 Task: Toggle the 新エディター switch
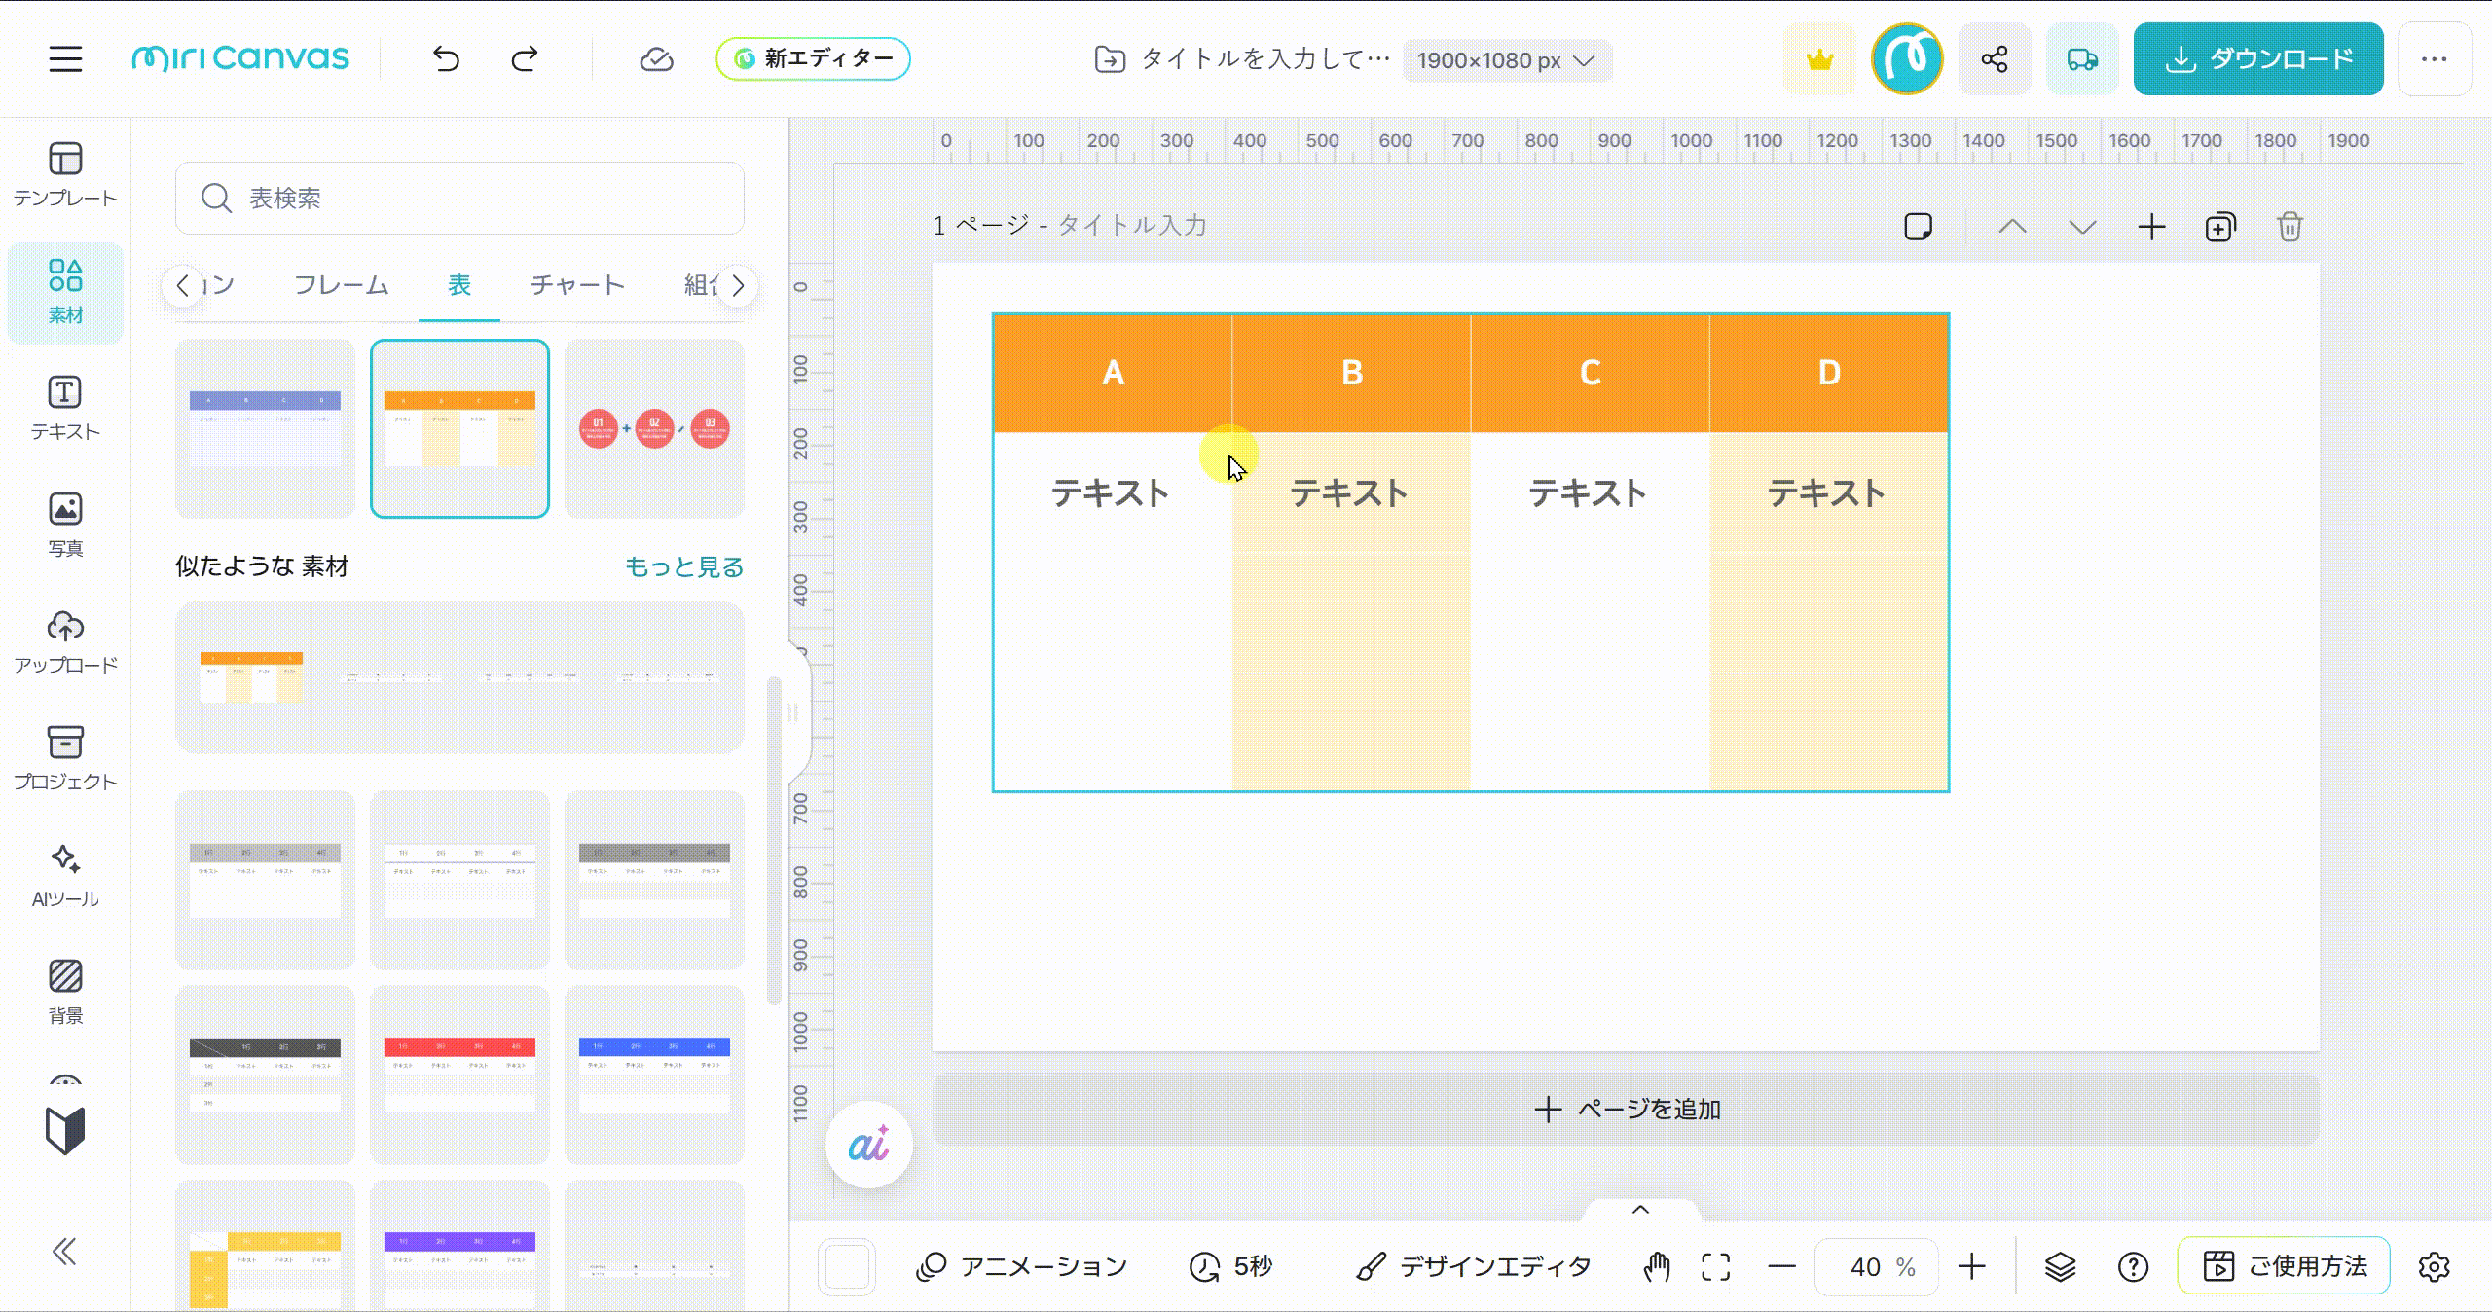point(813,59)
